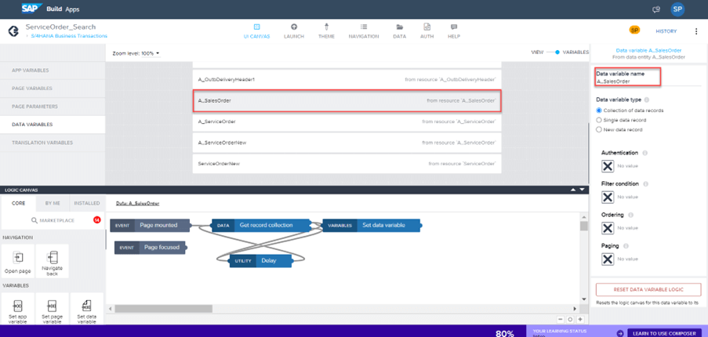Show info icon next to Paging
The height and width of the screenshot is (337, 708).
pos(626,246)
